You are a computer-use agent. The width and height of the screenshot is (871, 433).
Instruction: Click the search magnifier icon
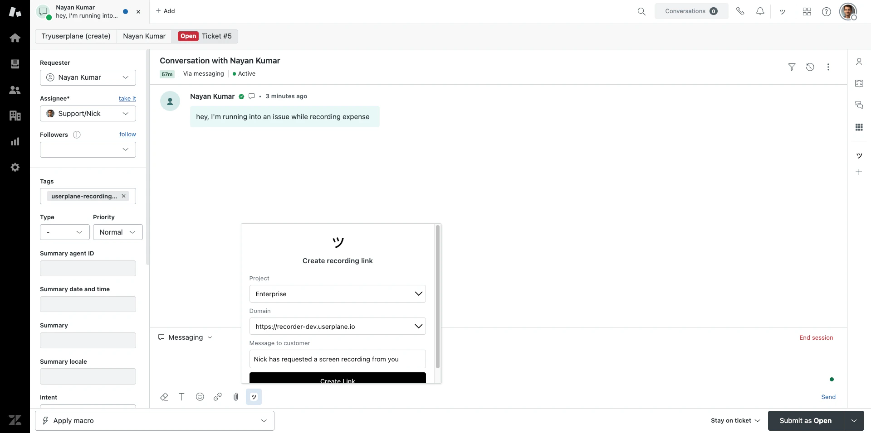(641, 11)
